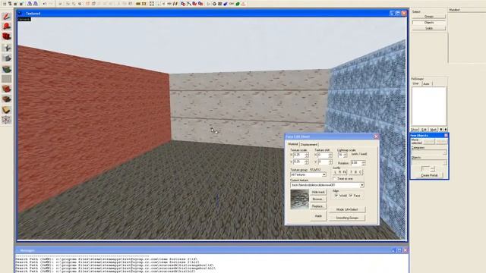Click the Rotation input field

click(x=356, y=163)
